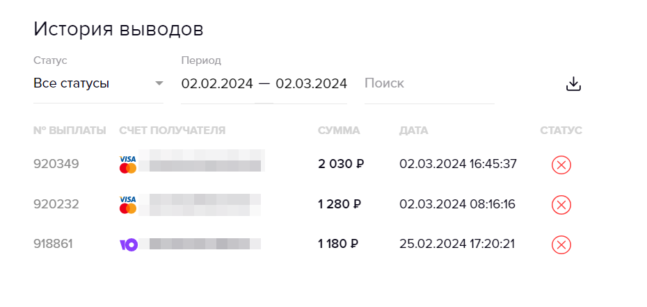Click payout number 920349
This screenshot has height=307, width=647.
point(56,164)
